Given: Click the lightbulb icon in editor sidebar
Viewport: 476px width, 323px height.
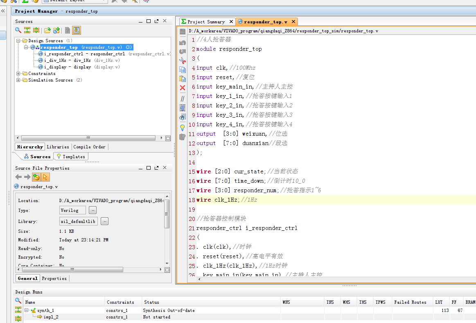Looking at the screenshot, I should pyautogui.click(x=183, y=127).
